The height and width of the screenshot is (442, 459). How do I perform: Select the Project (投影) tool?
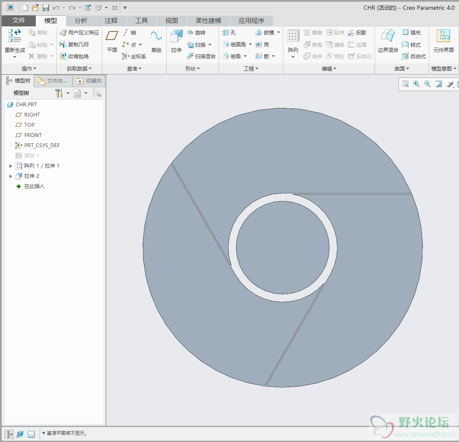coord(357,32)
